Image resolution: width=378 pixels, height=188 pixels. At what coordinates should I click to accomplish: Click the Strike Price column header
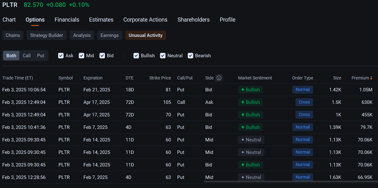160,78
